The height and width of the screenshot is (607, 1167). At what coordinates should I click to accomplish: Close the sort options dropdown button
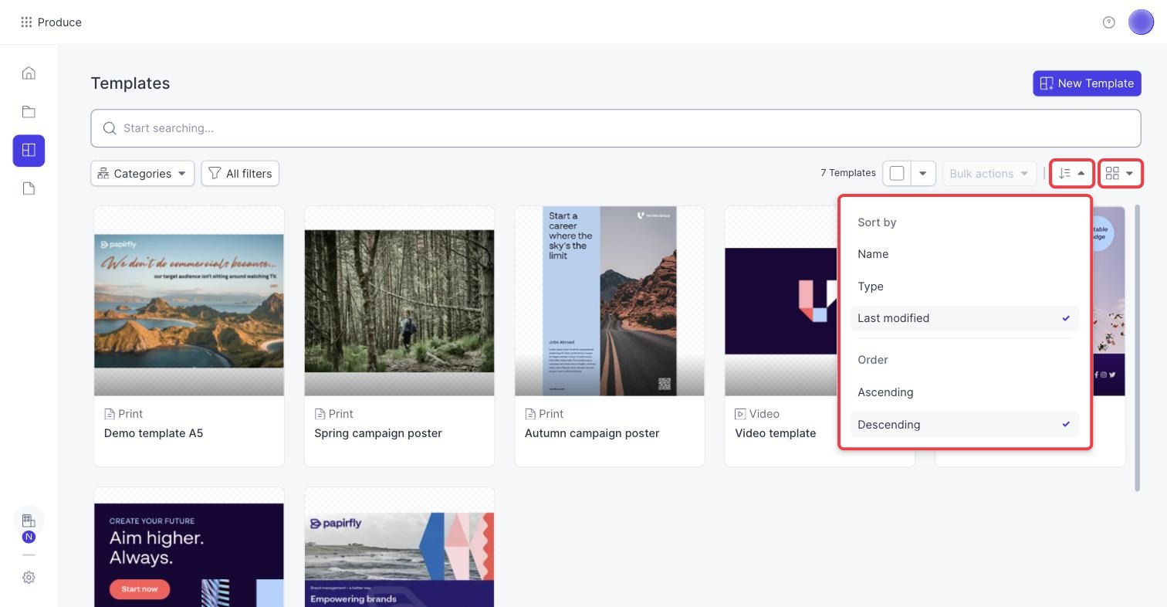click(x=1072, y=173)
